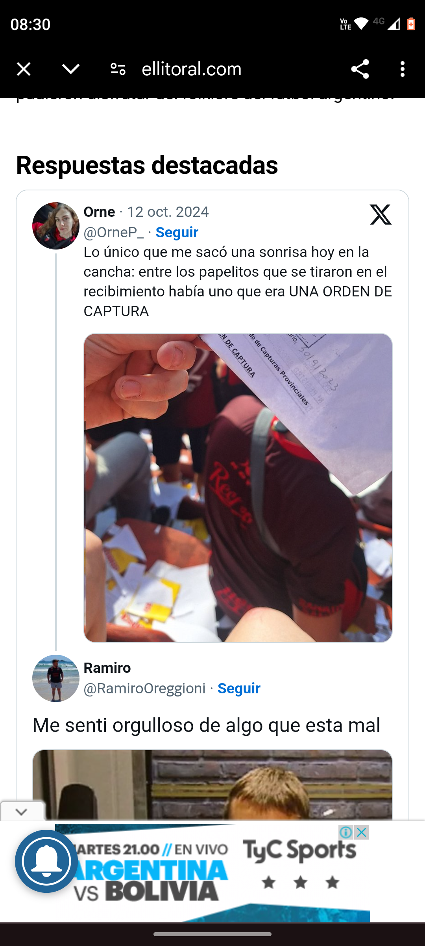The width and height of the screenshot is (425, 946).
Task: Open the tweet date 12 oct. 2024
Action: point(168,212)
